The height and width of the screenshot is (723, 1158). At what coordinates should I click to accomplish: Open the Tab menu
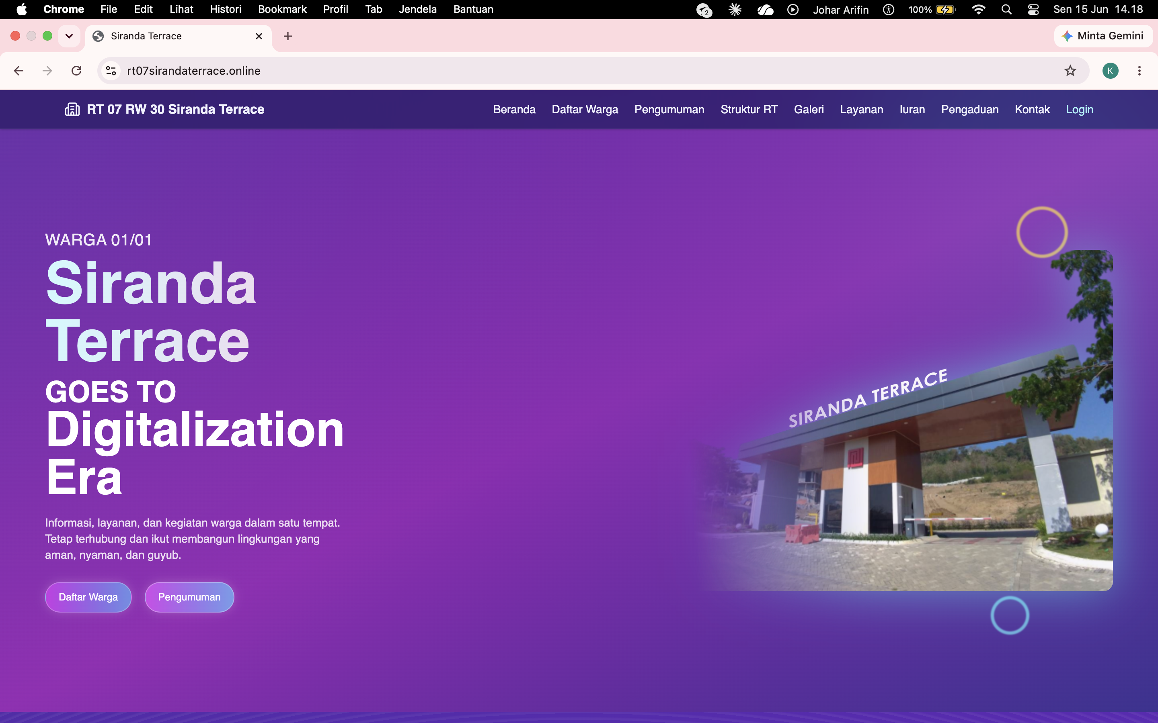coord(374,10)
